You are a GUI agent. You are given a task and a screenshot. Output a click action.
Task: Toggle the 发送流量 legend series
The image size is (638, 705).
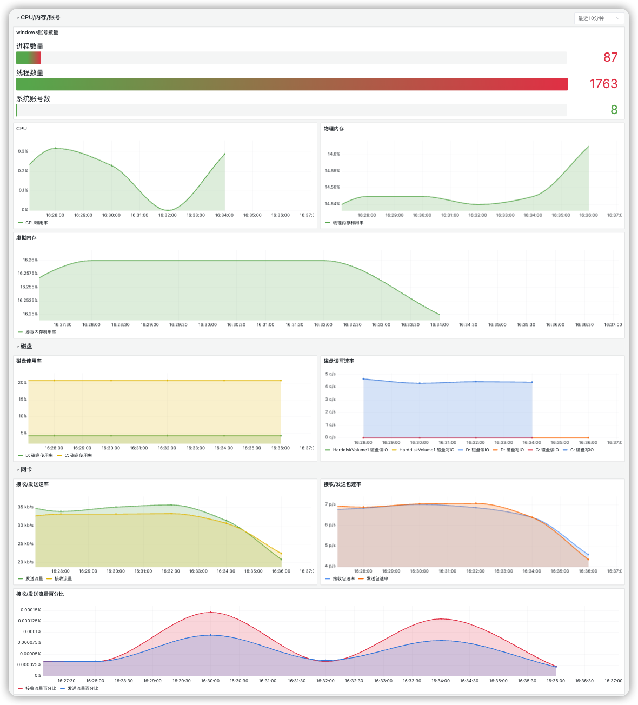coord(30,578)
